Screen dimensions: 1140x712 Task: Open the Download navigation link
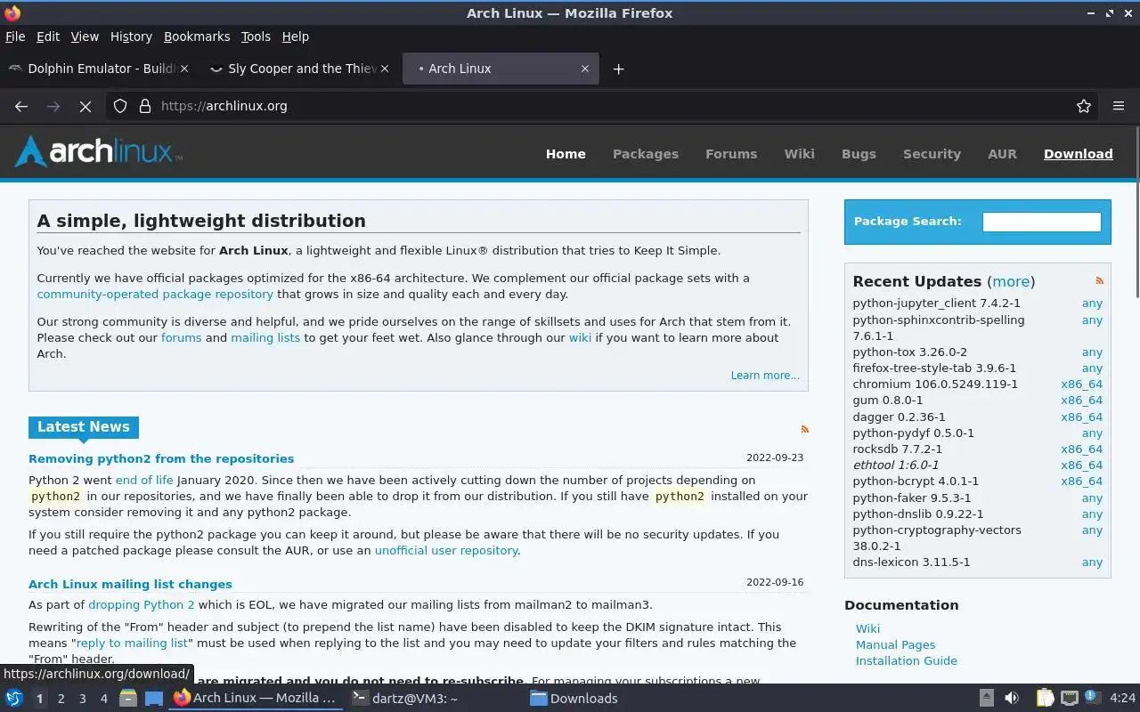1079,154
